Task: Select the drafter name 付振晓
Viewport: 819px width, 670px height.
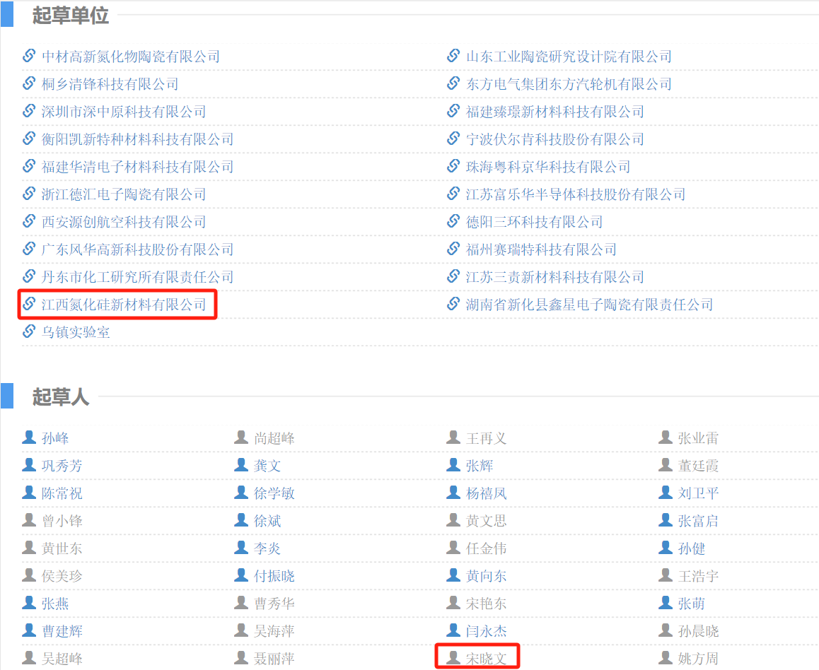Action: click(274, 576)
